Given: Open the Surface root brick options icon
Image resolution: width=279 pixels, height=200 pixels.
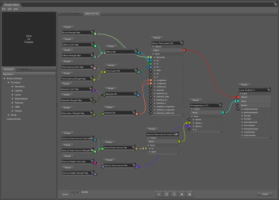Looking at the screenshot, I should (x=269, y=90).
